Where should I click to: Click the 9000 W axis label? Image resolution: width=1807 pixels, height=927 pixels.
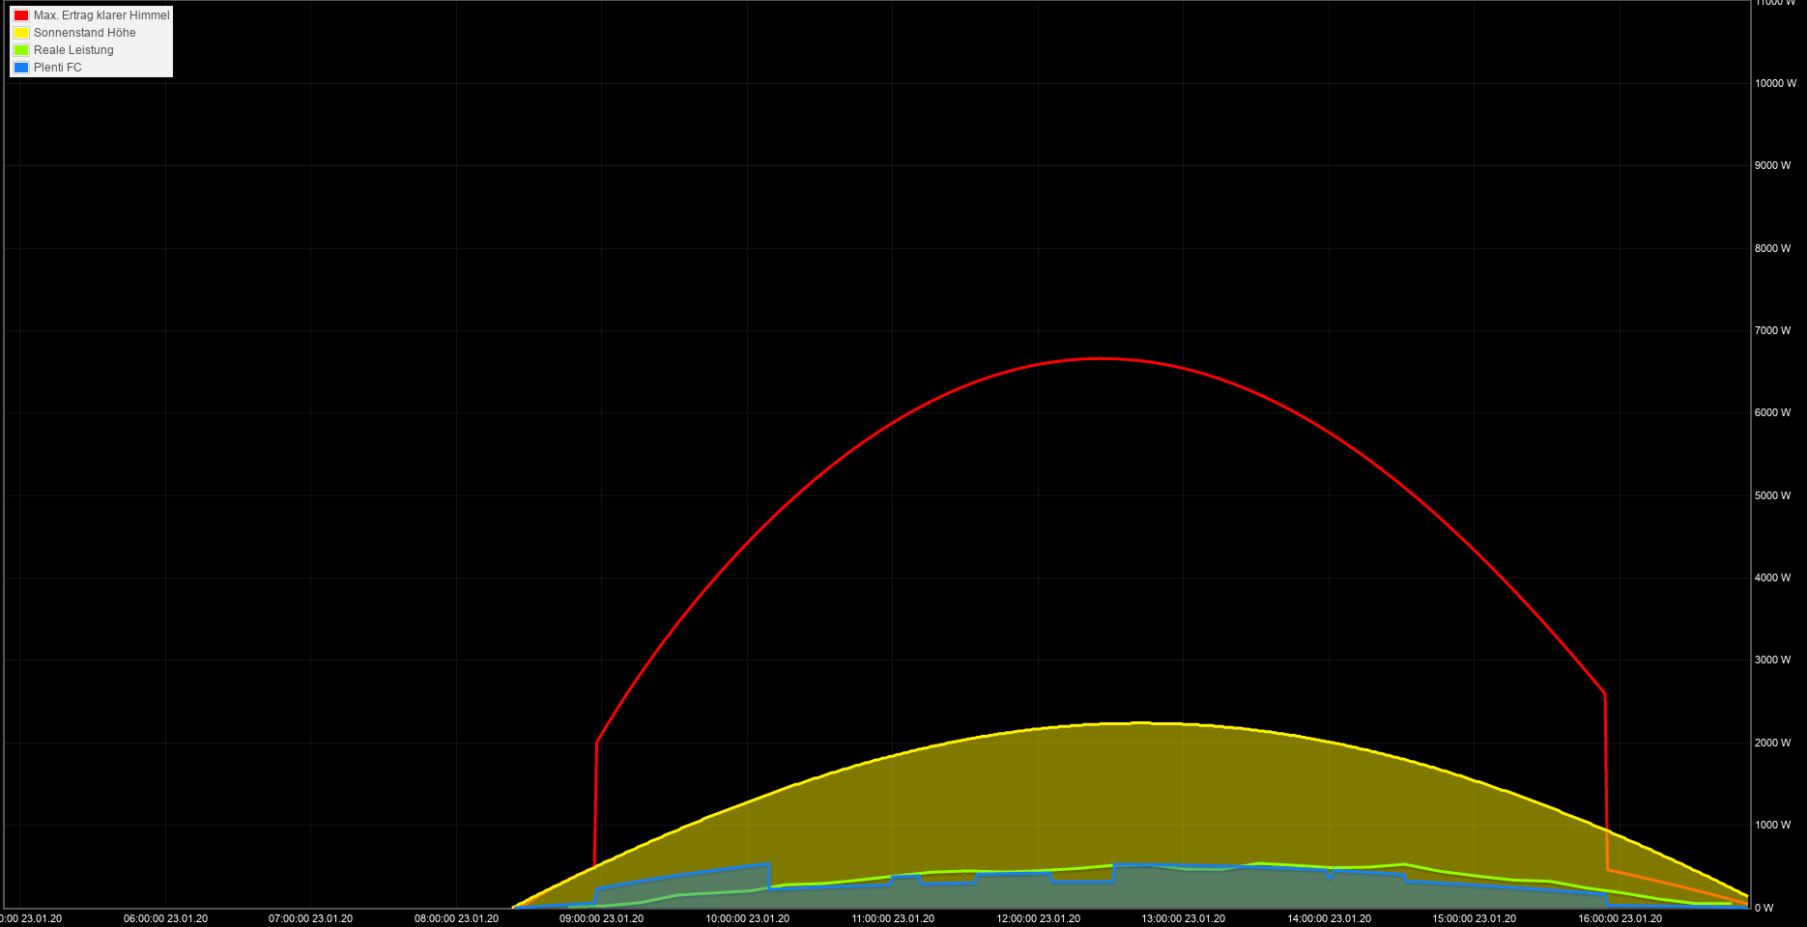[1773, 166]
